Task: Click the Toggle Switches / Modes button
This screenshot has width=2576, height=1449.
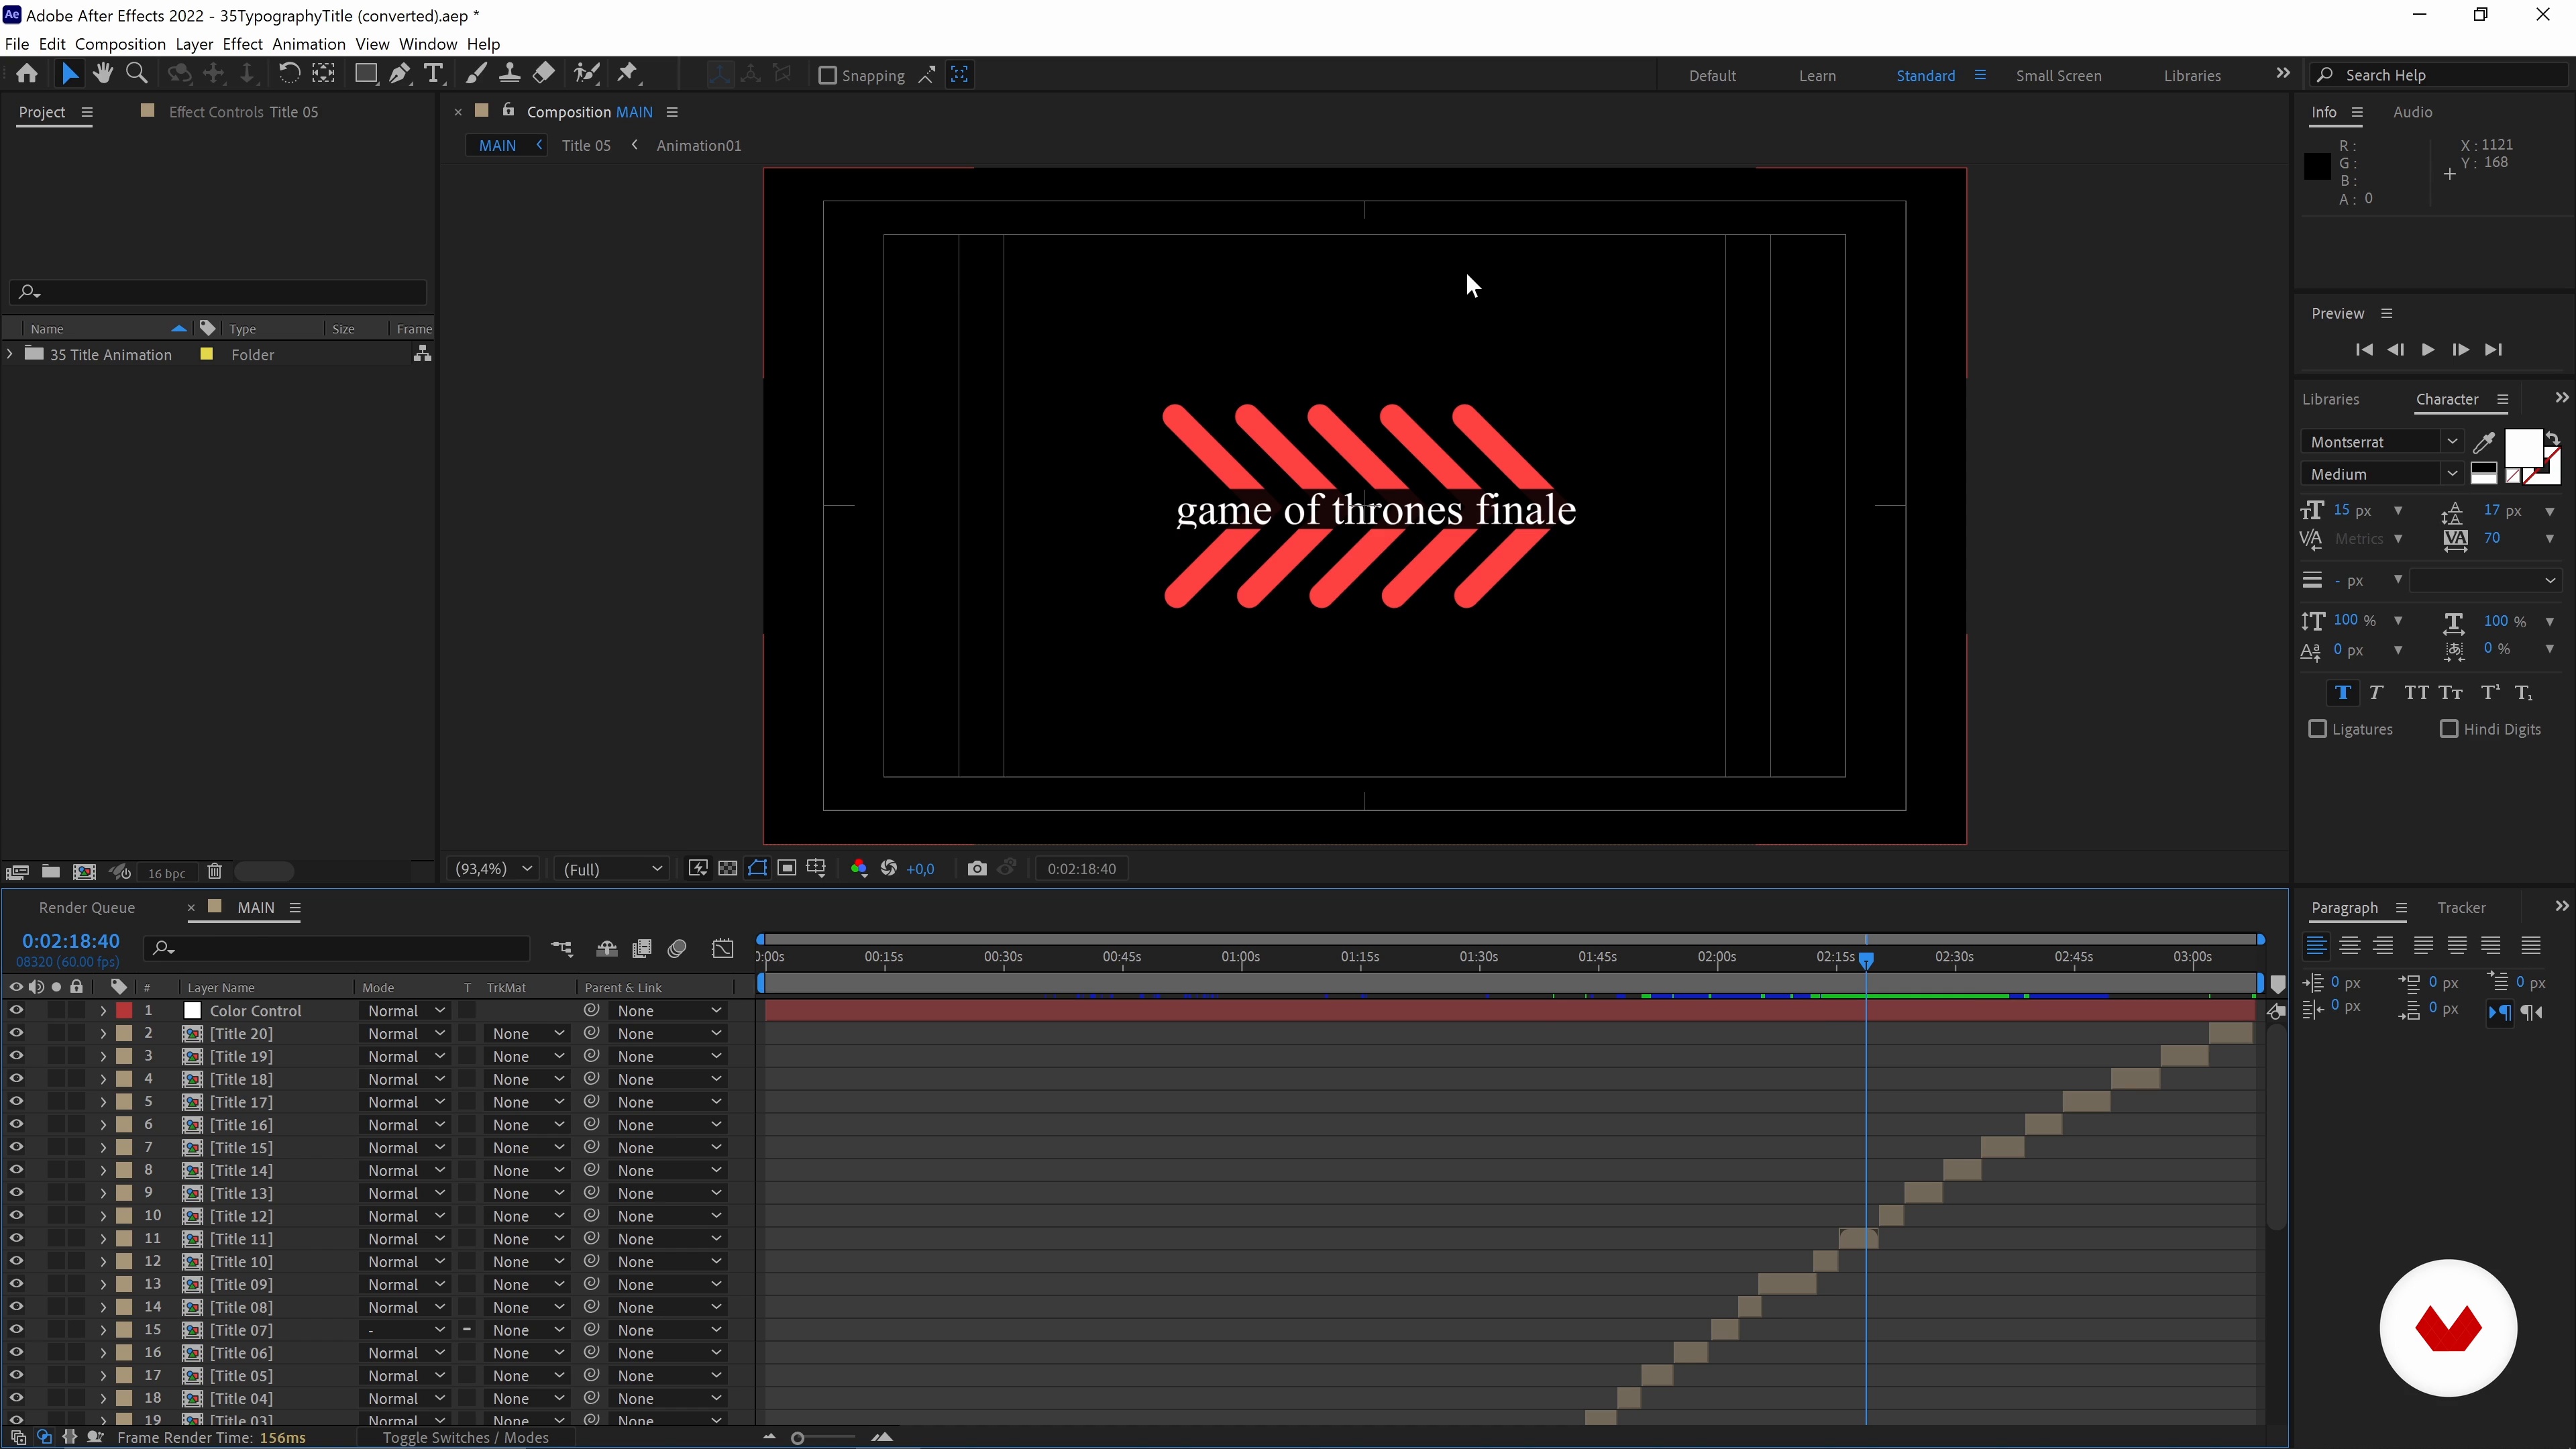Action: pyautogui.click(x=465, y=1437)
